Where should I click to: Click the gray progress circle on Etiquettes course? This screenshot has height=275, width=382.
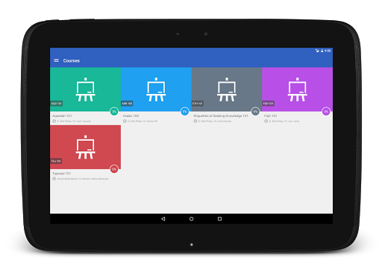pyautogui.click(x=255, y=112)
